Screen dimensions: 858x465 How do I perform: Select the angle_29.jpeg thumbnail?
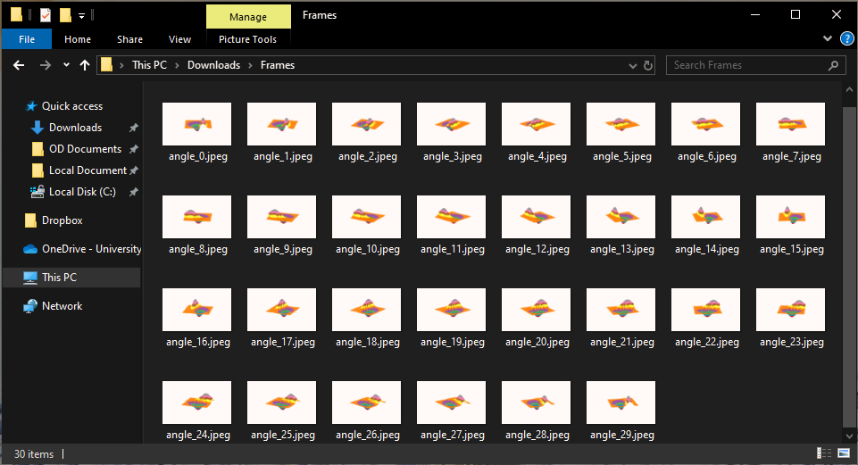(621, 403)
